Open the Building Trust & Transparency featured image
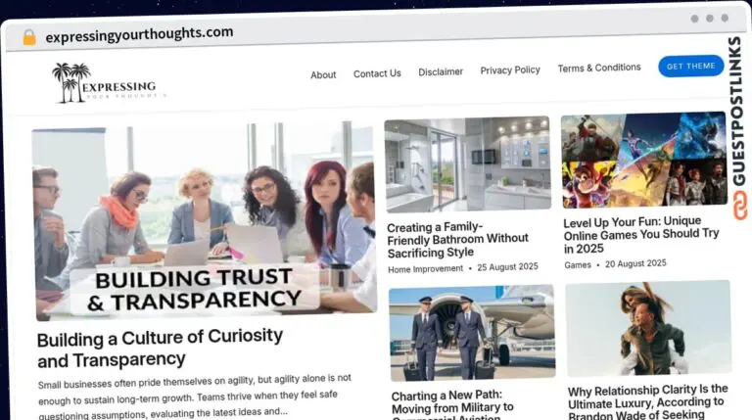Viewport: 752px width, 420px height. click(x=206, y=220)
